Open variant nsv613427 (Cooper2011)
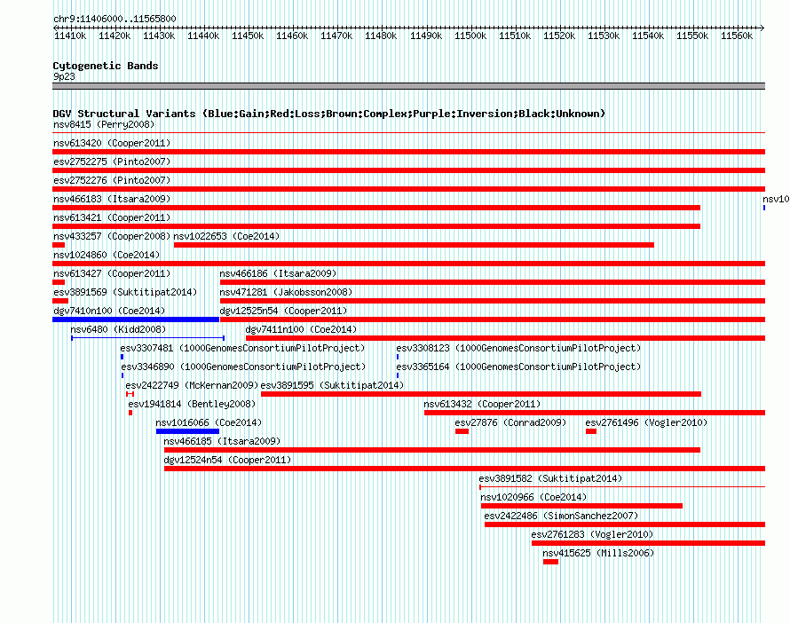The height and width of the screenshot is (623, 790). pyautogui.click(x=112, y=273)
